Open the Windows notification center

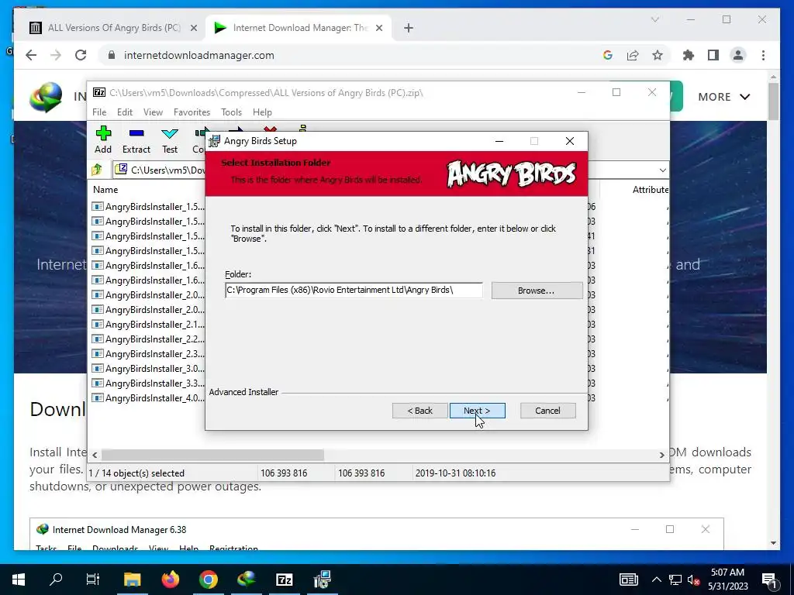pyautogui.click(x=769, y=580)
